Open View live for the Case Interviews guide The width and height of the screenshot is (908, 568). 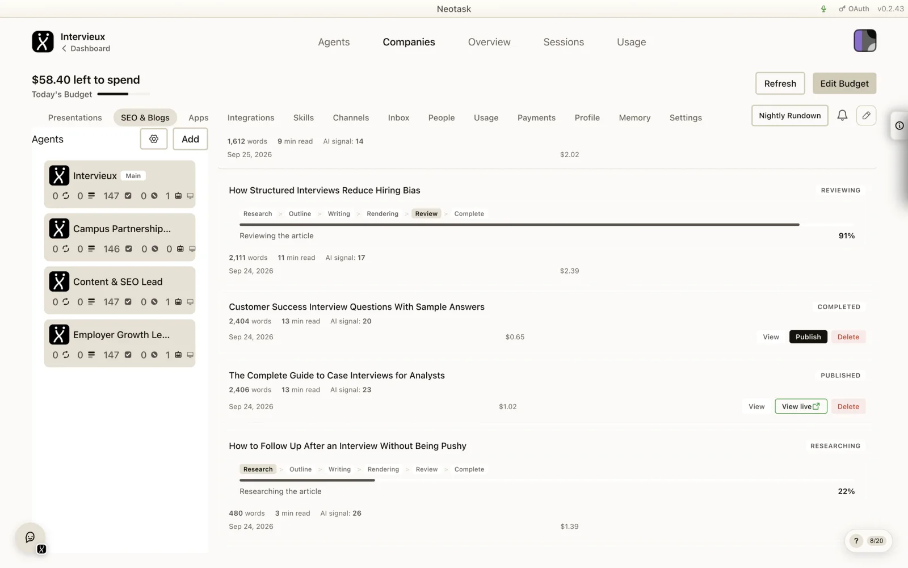801,406
